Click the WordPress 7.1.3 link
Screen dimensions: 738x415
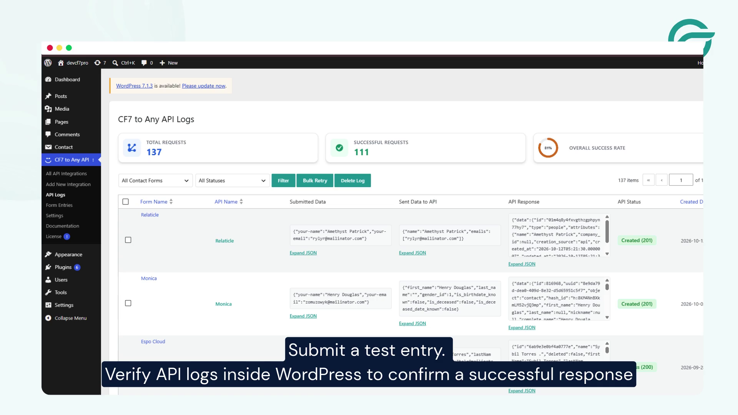134,86
